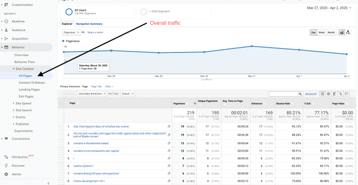
Task: Select the line chart view icon
Action: click(342, 33)
